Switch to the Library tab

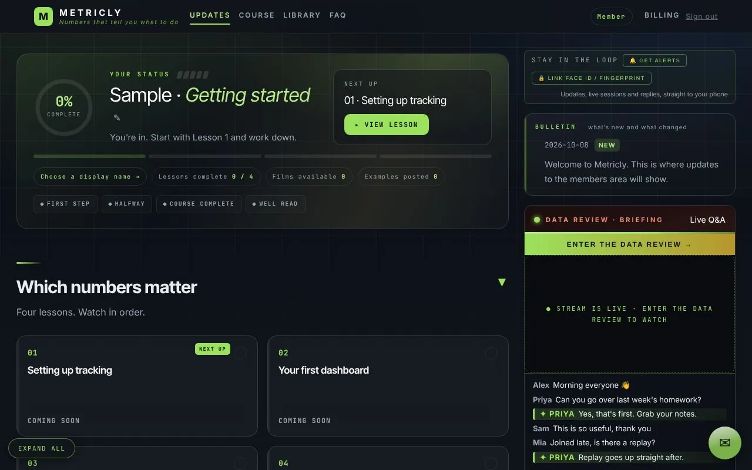pos(302,15)
